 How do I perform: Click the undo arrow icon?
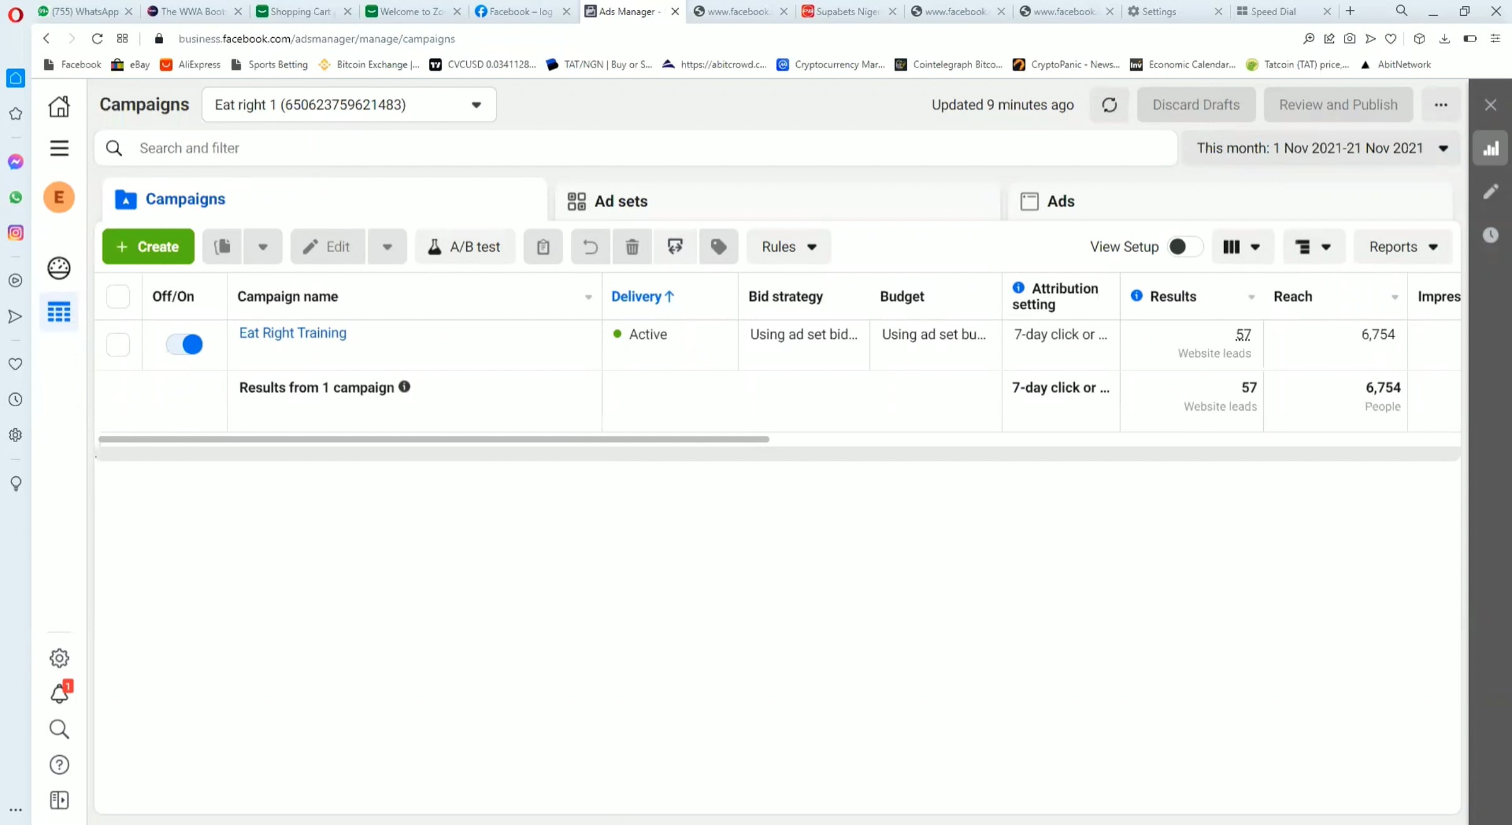pyautogui.click(x=590, y=247)
